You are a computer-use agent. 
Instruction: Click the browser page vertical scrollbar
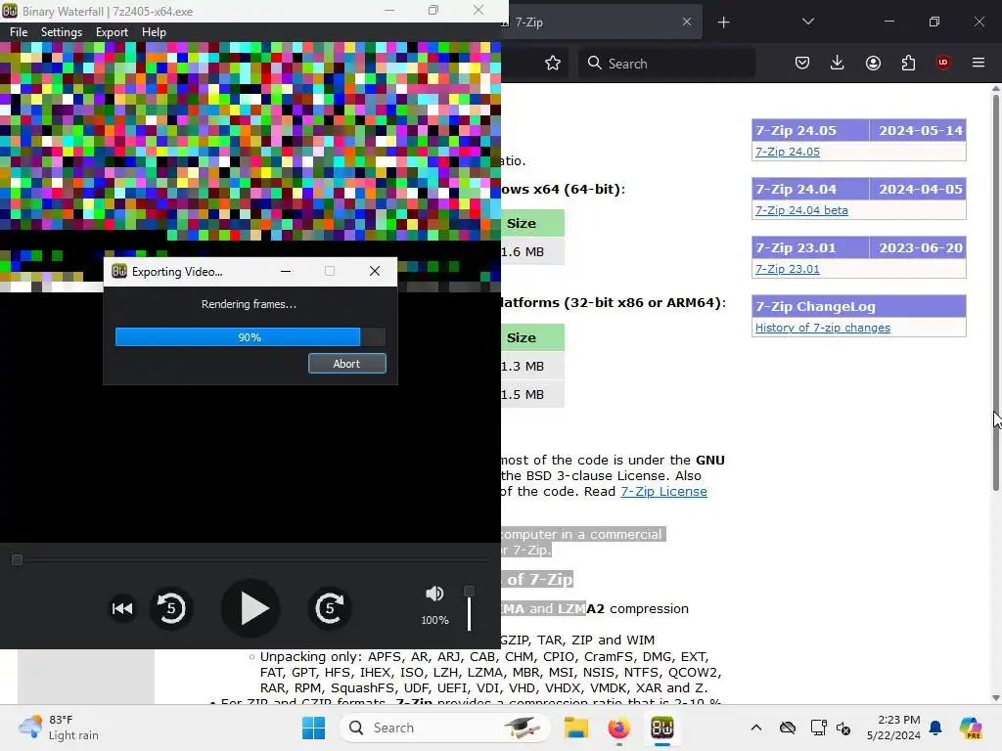click(x=995, y=293)
